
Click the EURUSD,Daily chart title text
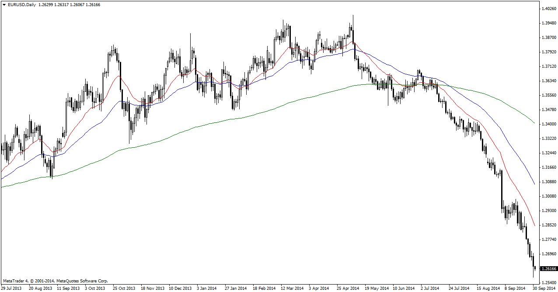22,4
